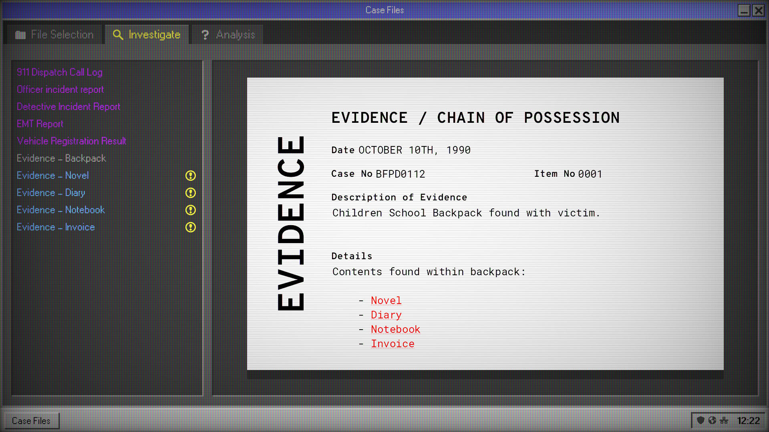Open the Novel link in backpack contents

(386, 300)
